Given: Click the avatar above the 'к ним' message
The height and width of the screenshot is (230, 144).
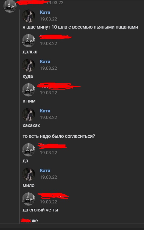Looking at the screenshot, I should [28, 90].
